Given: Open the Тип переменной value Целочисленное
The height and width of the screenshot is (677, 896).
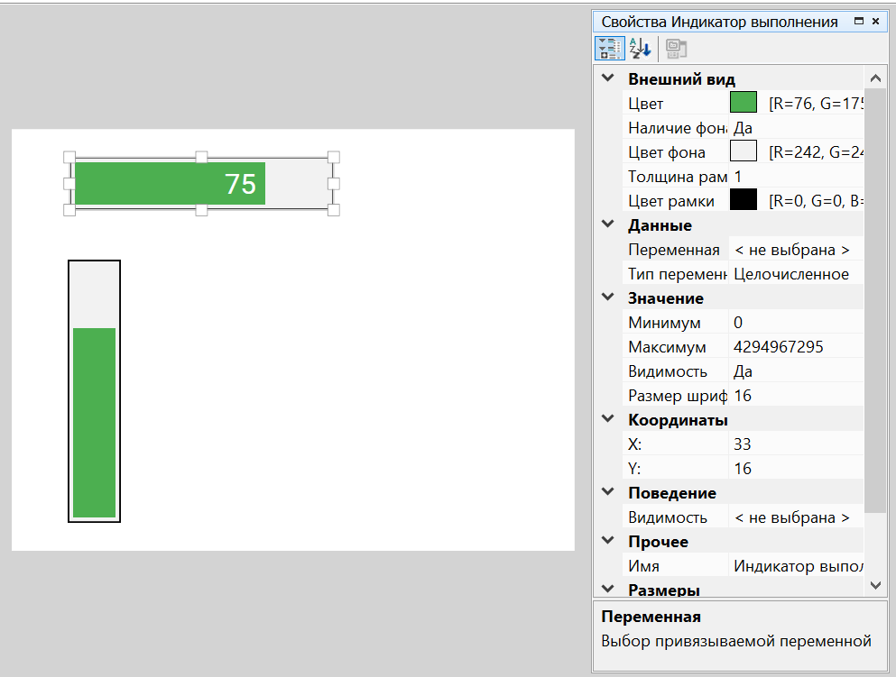Looking at the screenshot, I should click(794, 274).
